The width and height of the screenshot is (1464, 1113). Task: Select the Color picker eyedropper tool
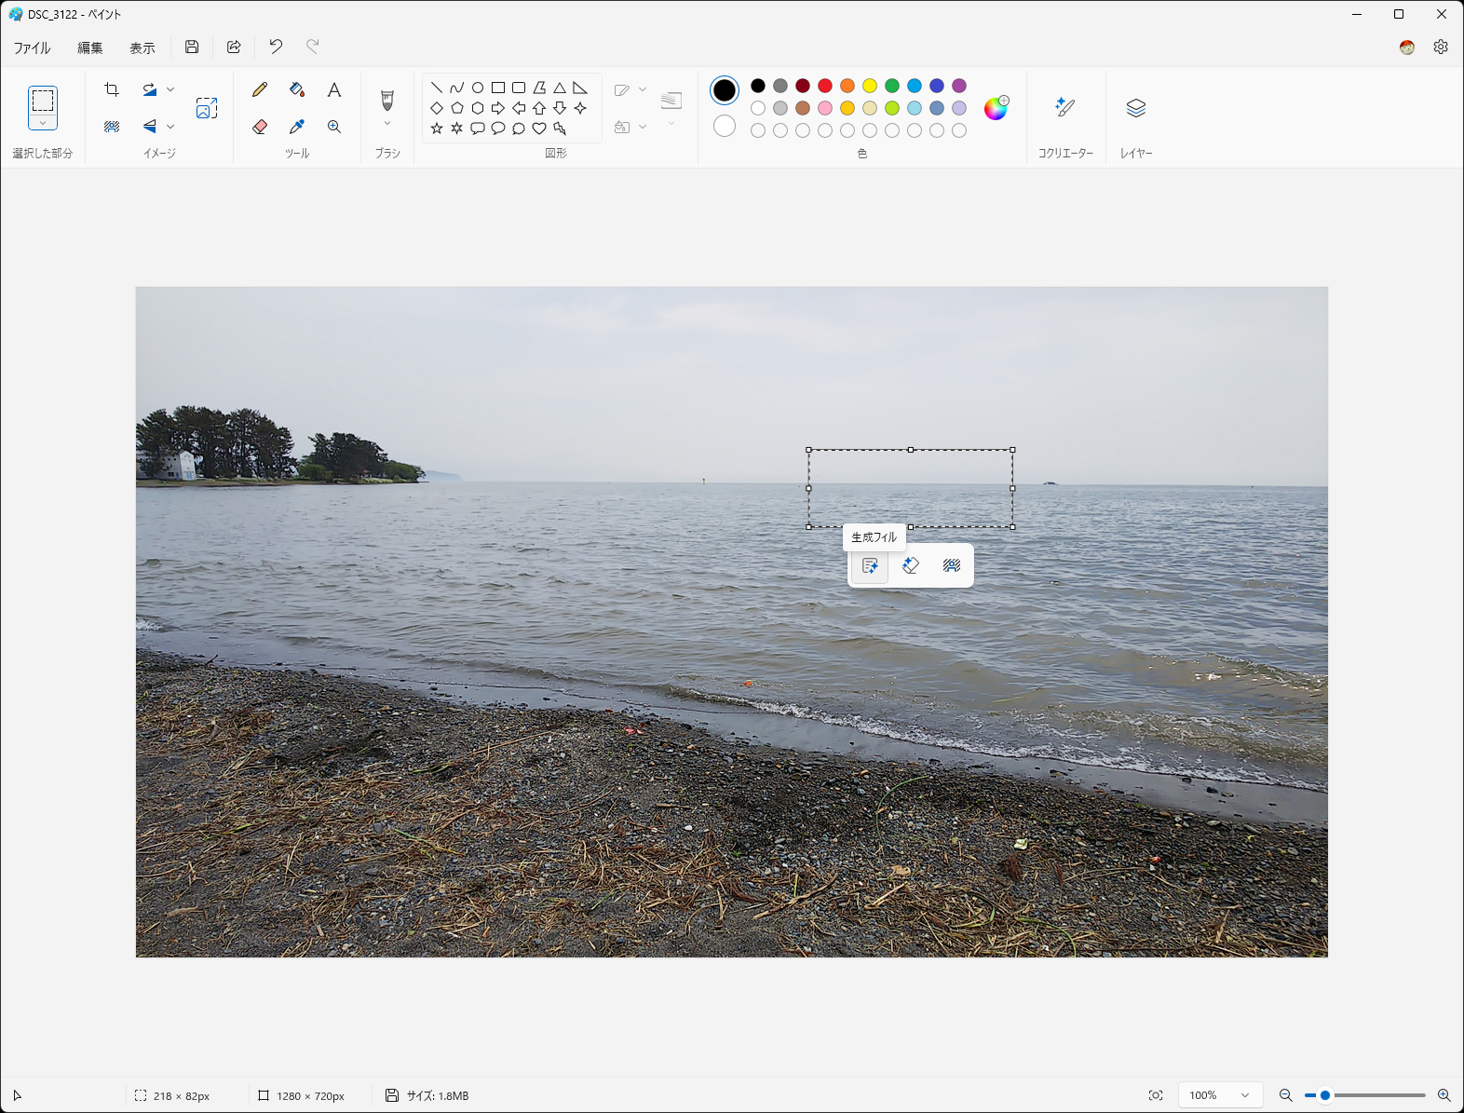[x=297, y=127]
